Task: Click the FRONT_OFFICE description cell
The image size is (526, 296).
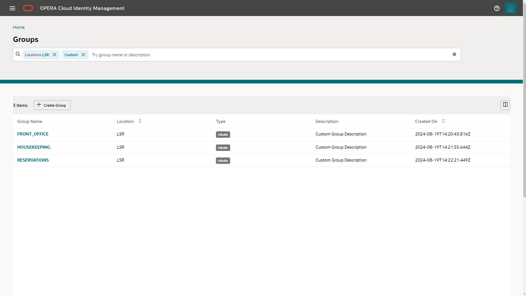Action: point(341,134)
